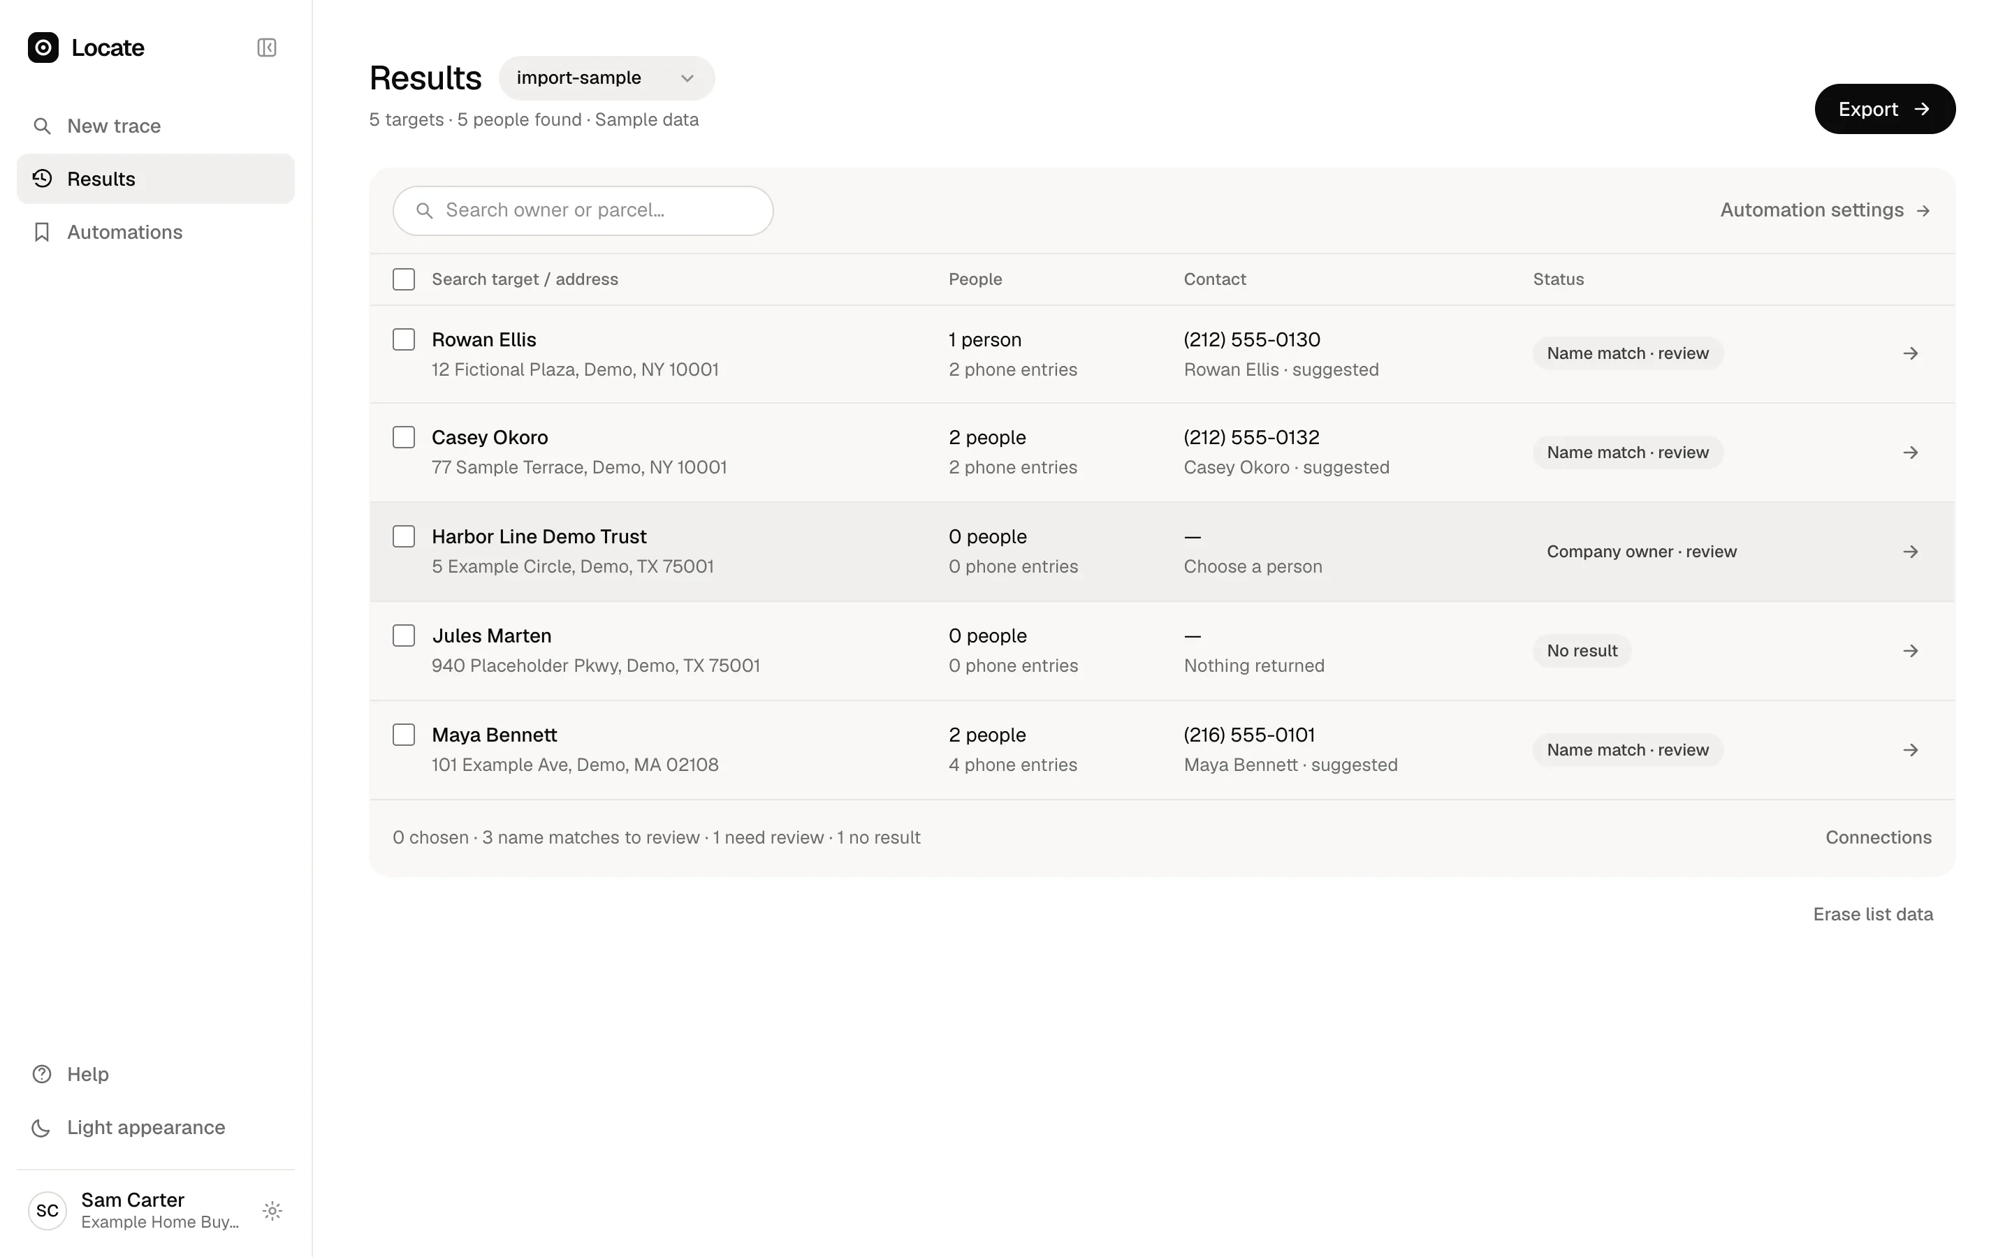Click Company owner · review status
2012x1257 pixels.
pyautogui.click(x=1641, y=551)
